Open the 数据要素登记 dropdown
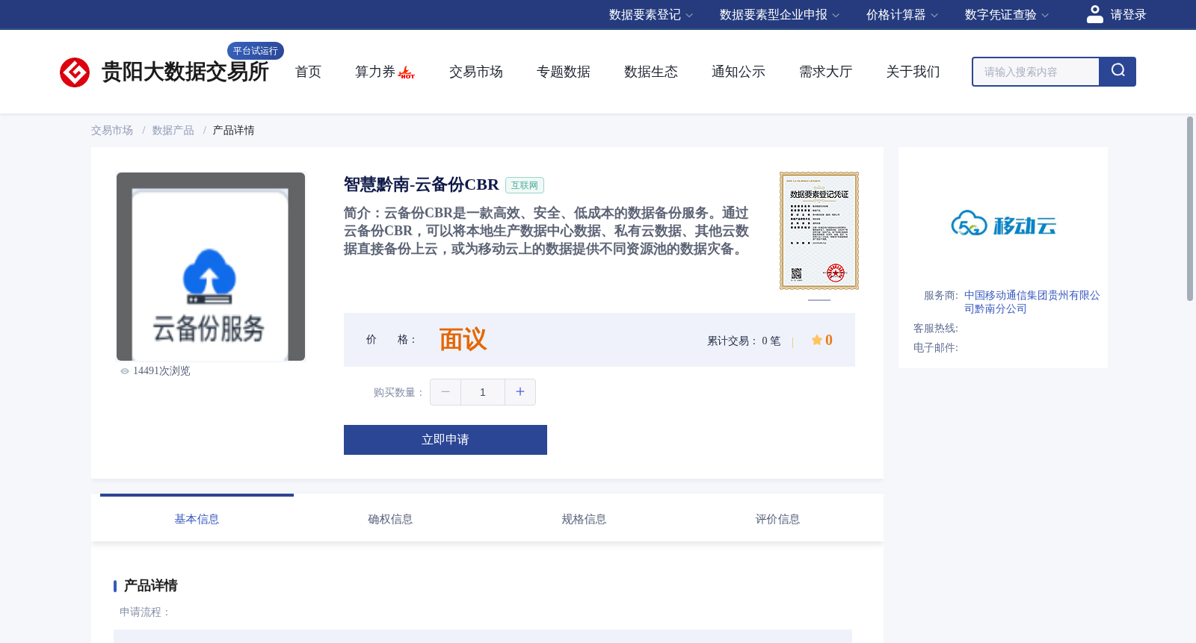Viewport: 1196px width, 643px height. (x=651, y=15)
